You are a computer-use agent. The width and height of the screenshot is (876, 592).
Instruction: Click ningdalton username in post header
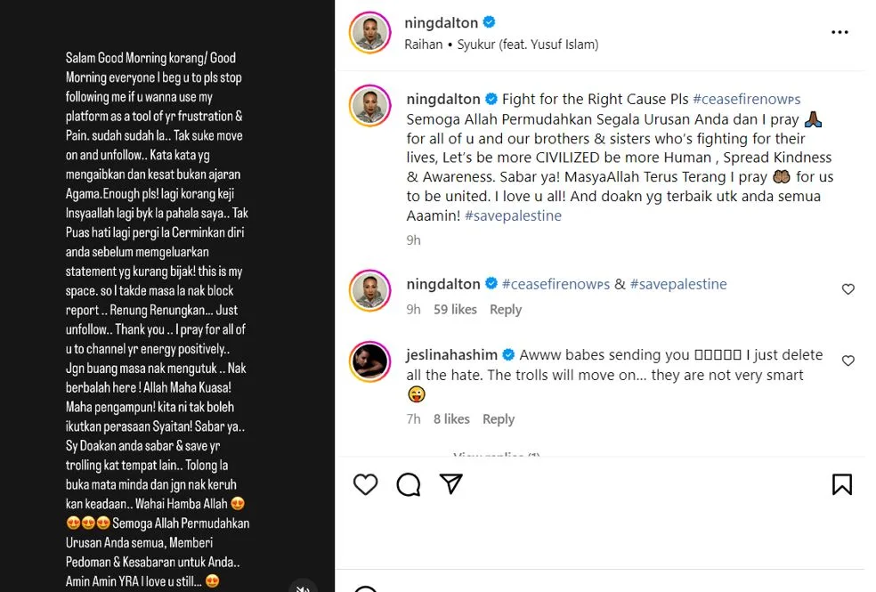click(441, 22)
